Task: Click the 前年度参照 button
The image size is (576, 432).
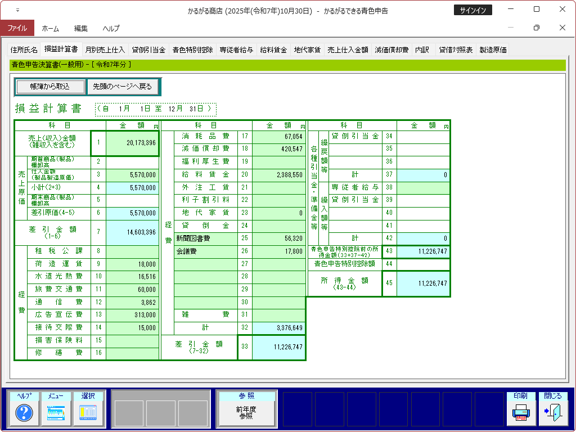Action: pos(246,413)
